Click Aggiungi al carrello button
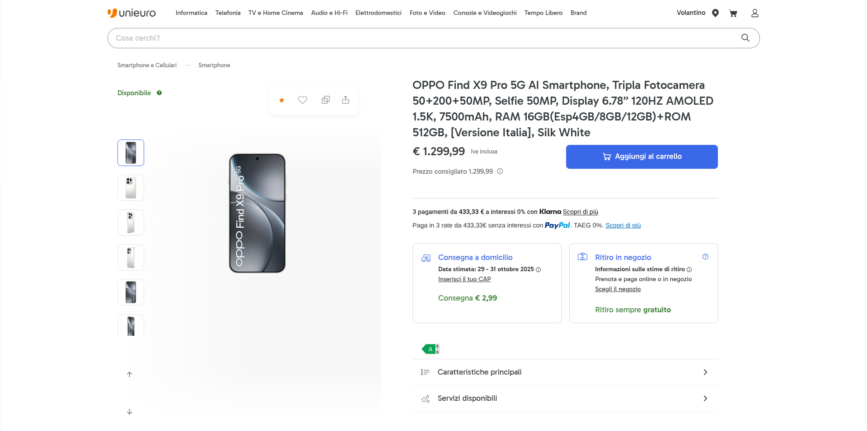Screen dimensions: 867x431 642,157
